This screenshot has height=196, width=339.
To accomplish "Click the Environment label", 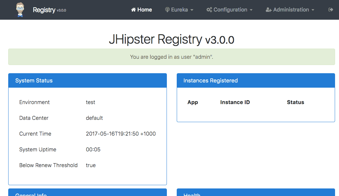I will pos(34,102).
